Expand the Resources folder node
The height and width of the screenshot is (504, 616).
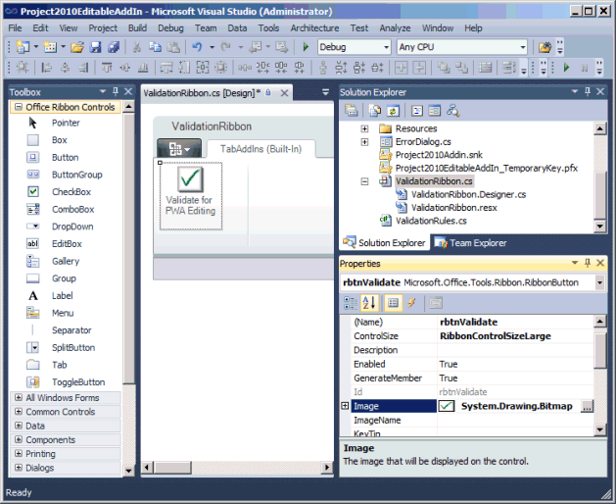364,128
